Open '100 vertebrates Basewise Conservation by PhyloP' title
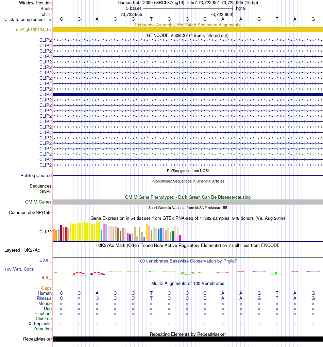 pyautogui.click(x=188, y=261)
